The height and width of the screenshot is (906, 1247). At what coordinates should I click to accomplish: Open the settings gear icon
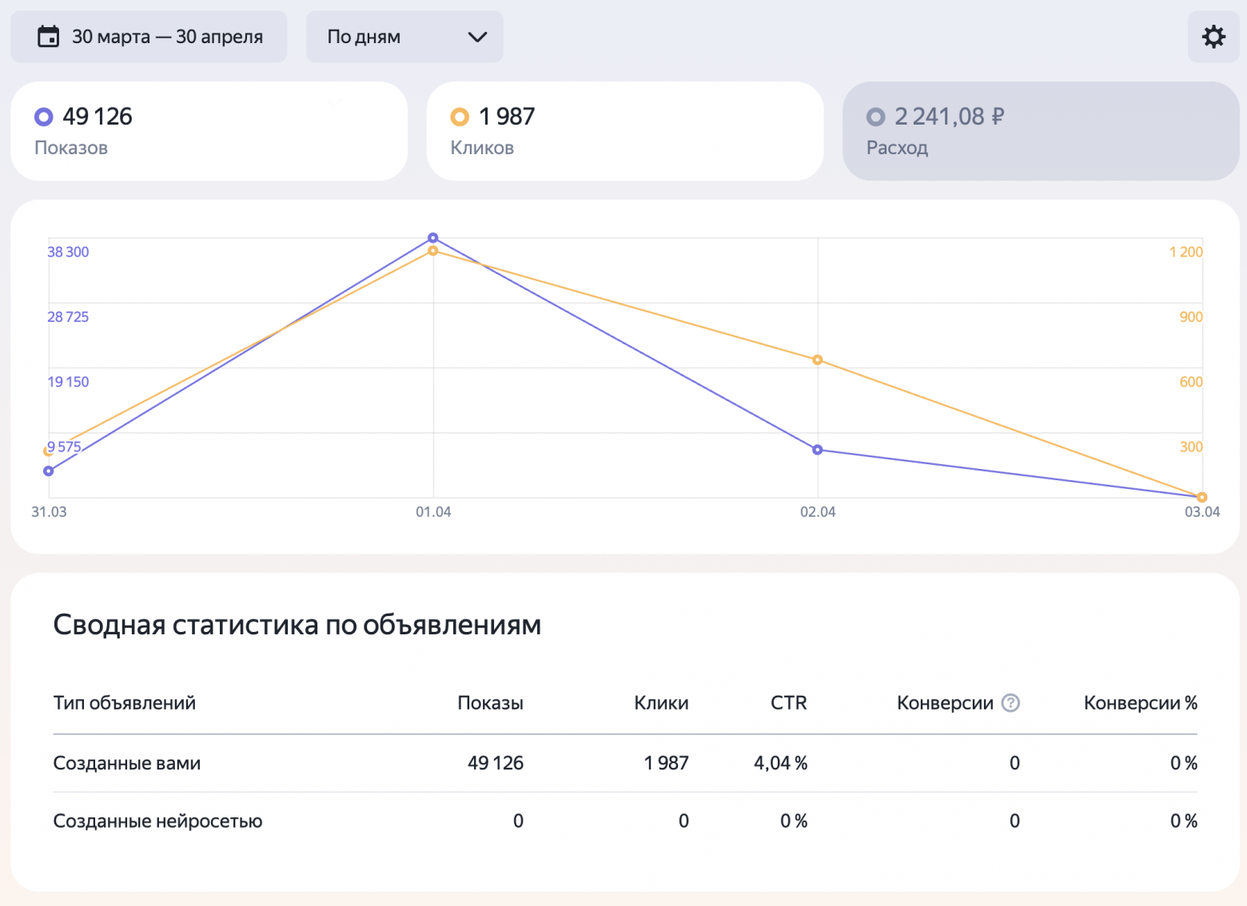pyautogui.click(x=1213, y=37)
